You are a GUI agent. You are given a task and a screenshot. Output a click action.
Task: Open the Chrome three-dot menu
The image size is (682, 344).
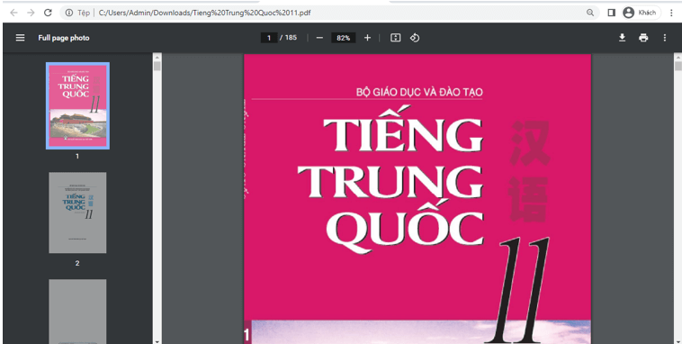point(671,13)
